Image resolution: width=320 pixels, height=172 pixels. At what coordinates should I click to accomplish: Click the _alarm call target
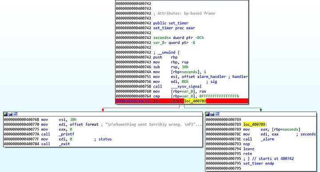268,139
